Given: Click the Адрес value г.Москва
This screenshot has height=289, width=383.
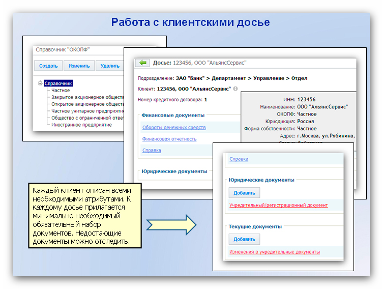Looking at the screenshot, I should point(326,136).
